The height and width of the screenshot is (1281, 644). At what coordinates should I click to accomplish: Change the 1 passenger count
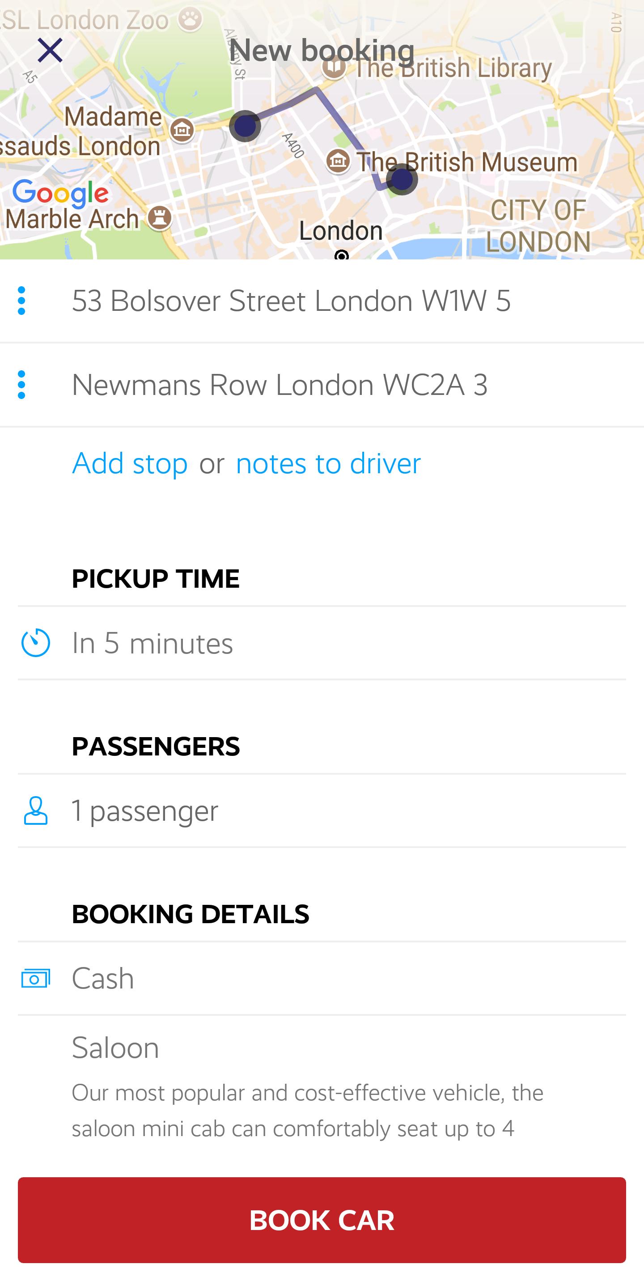pos(322,810)
